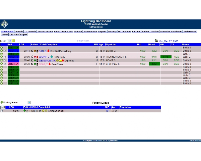Screen dimensions: 201x161
Task: Click the teal circle icon beside WAYNE, J
Action: point(52,56)
